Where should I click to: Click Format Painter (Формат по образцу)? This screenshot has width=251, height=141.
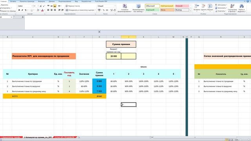click(x=8, y=11)
